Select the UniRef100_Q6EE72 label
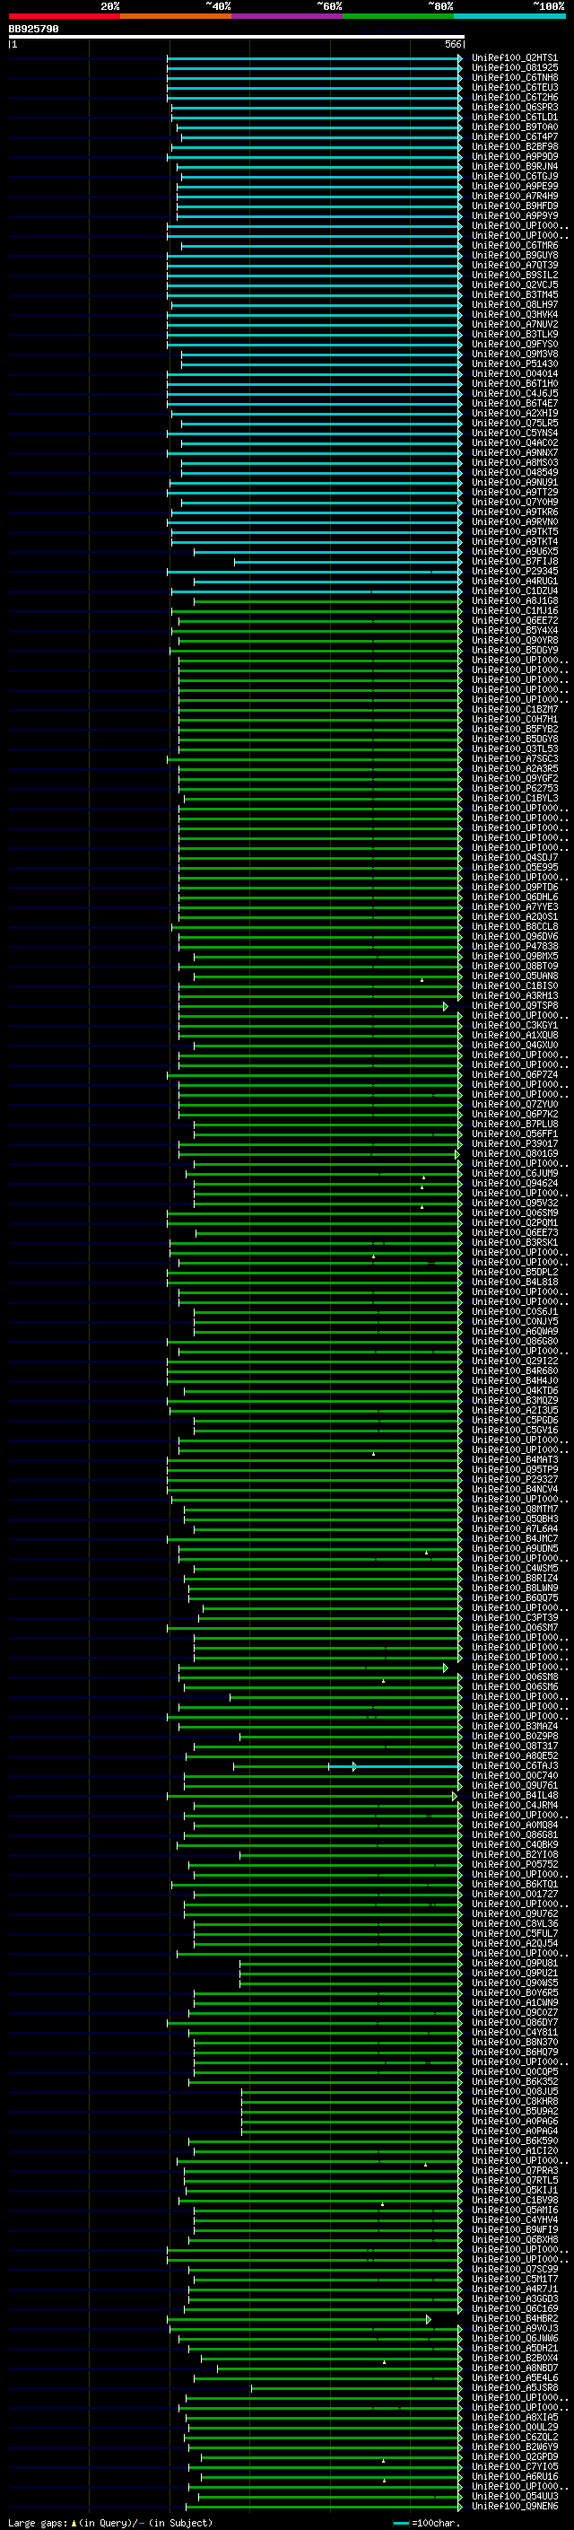 [514, 621]
